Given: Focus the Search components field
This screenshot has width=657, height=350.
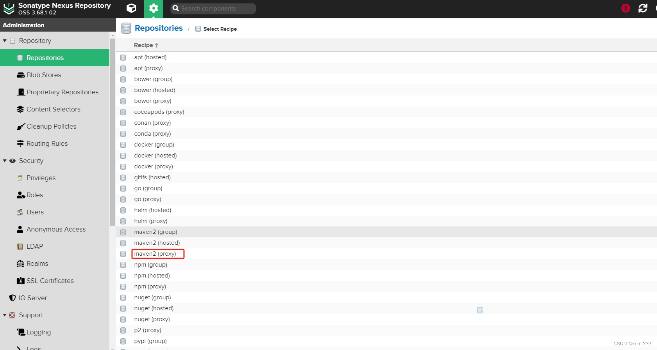Looking at the screenshot, I should 213,9.
